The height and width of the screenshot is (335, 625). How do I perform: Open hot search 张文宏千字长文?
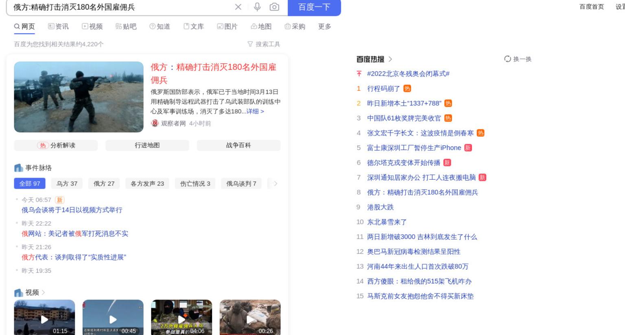point(420,133)
